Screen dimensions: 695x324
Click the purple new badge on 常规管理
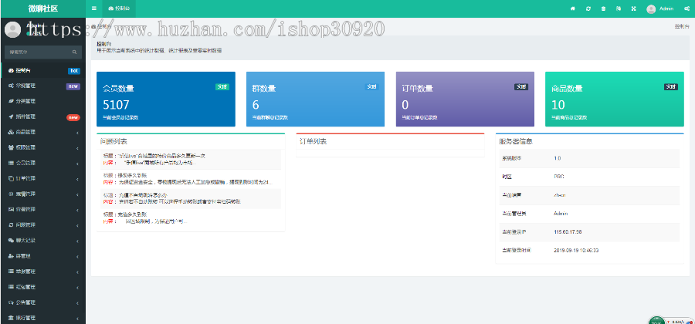click(x=73, y=86)
